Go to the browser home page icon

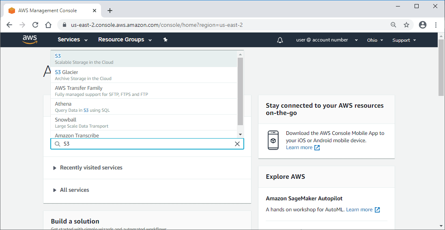pyautogui.click(x=48, y=25)
